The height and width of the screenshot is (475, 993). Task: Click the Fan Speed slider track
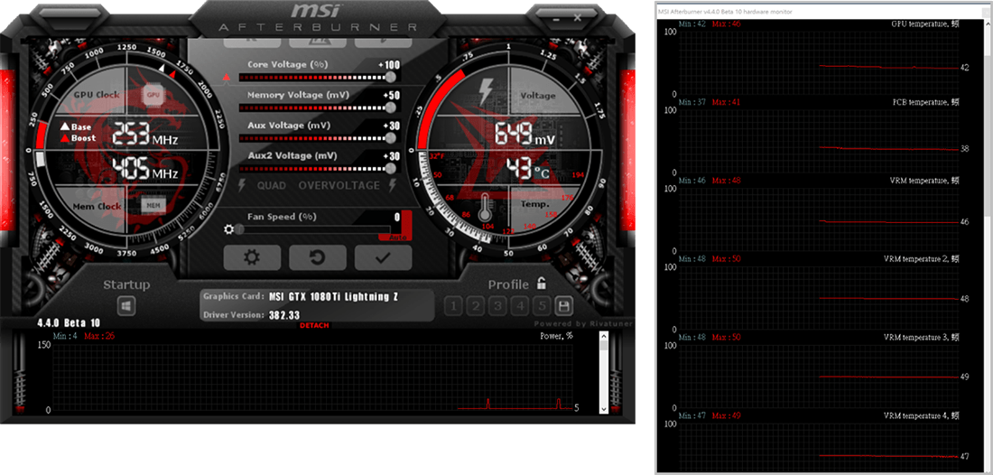pyautogui.click(x=314, y=229)
